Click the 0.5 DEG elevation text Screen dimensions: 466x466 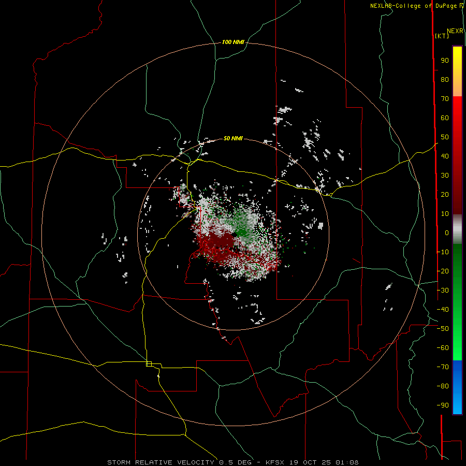pos(236,462)
